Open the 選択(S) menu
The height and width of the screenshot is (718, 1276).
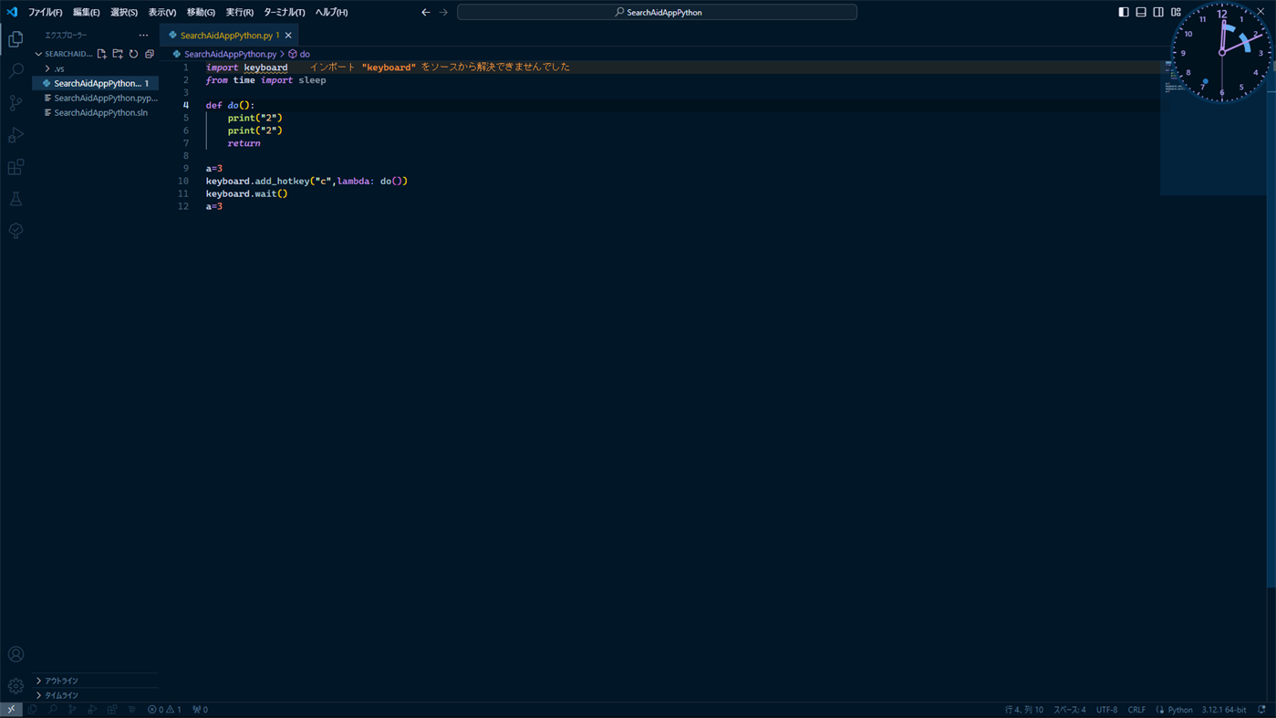pos(124,12)
